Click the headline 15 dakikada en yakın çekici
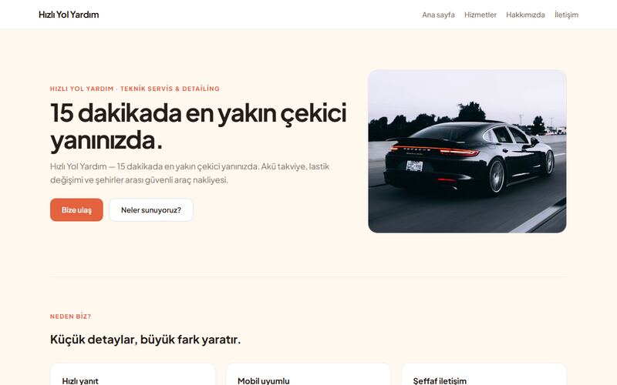Screen dimensions: 617x385 198,126
